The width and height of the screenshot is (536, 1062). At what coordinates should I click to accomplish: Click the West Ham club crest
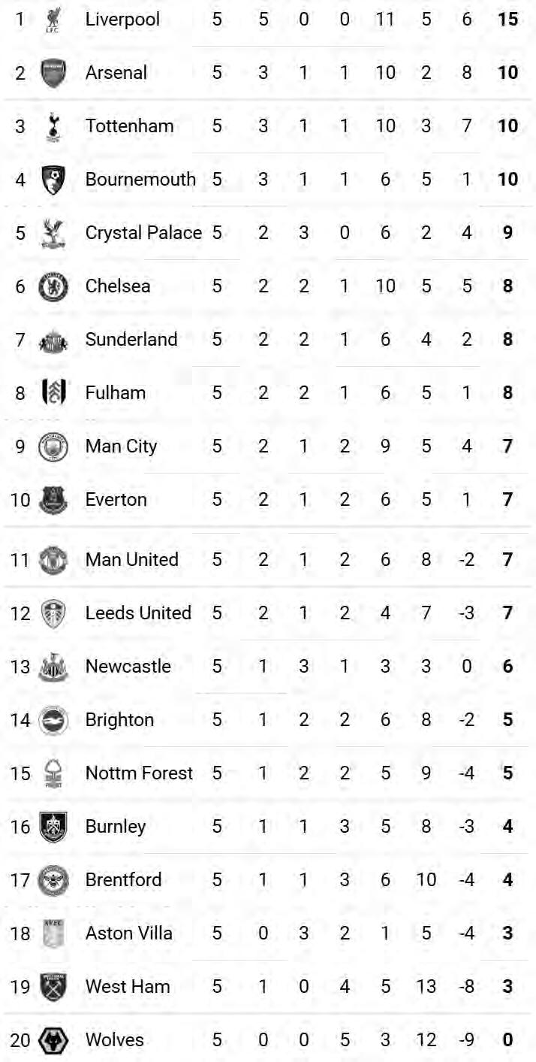tap(53, 987)
